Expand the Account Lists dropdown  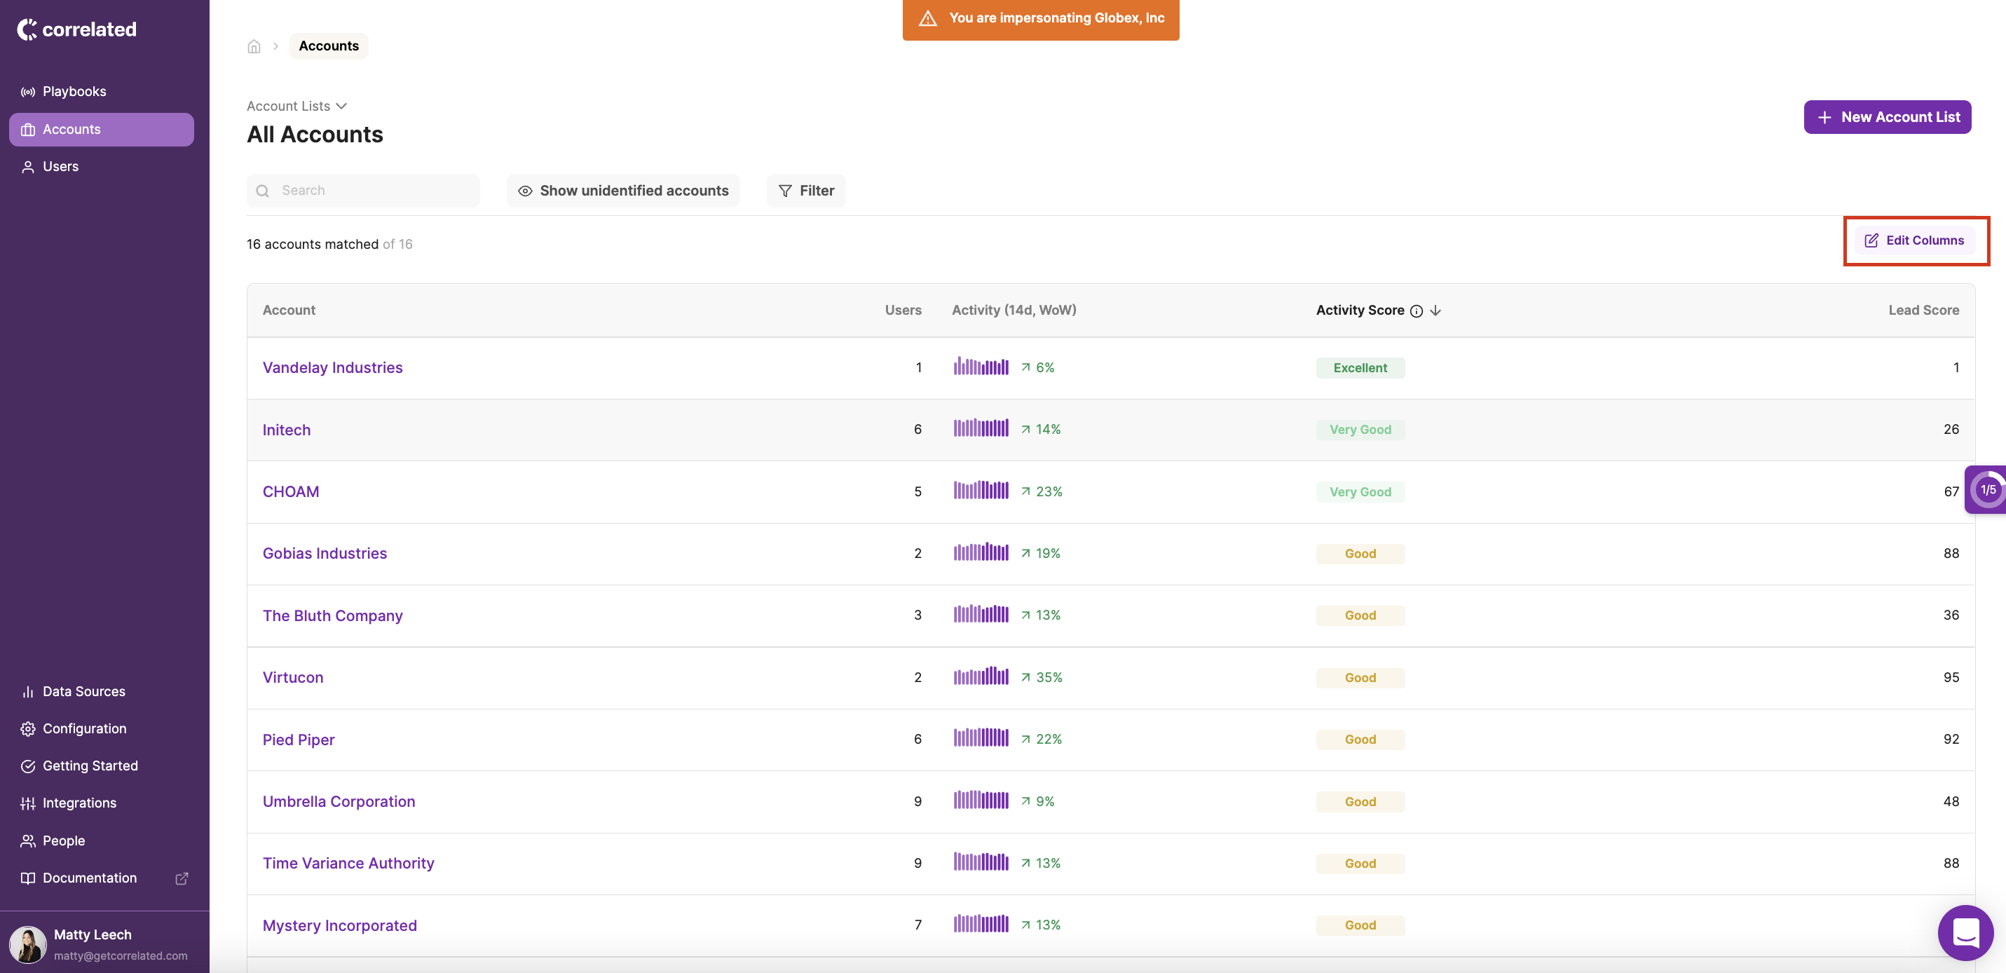[296, 106]
